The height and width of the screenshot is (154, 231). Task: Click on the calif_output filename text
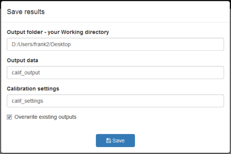[26, 73]
